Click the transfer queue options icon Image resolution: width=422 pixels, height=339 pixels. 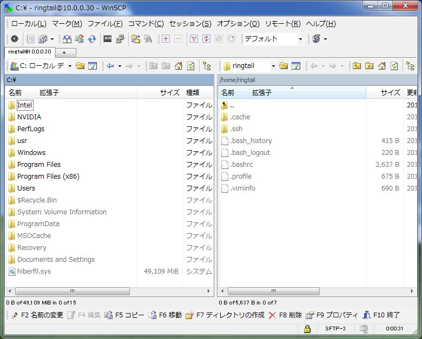pos(43,39)
